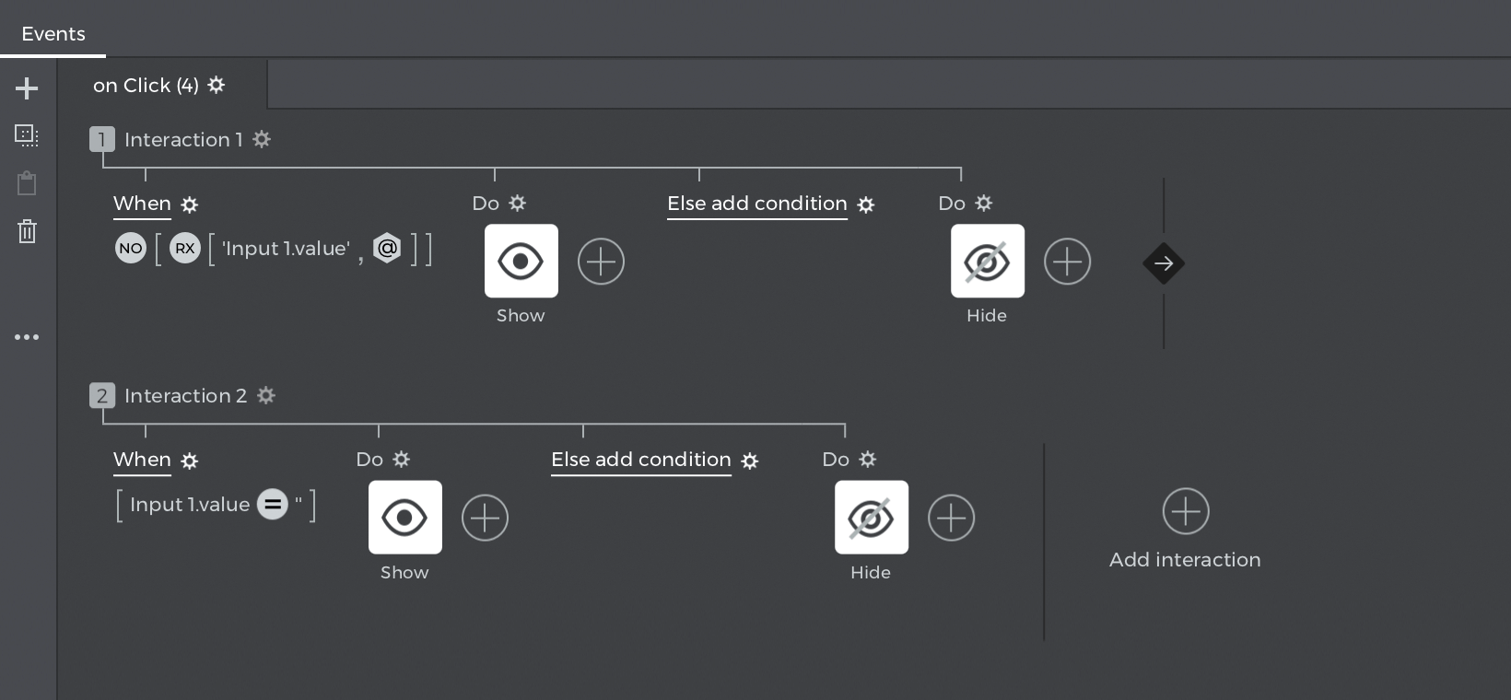
Task: Click the @ hexagon icon in condition
Action: [387, 248]
